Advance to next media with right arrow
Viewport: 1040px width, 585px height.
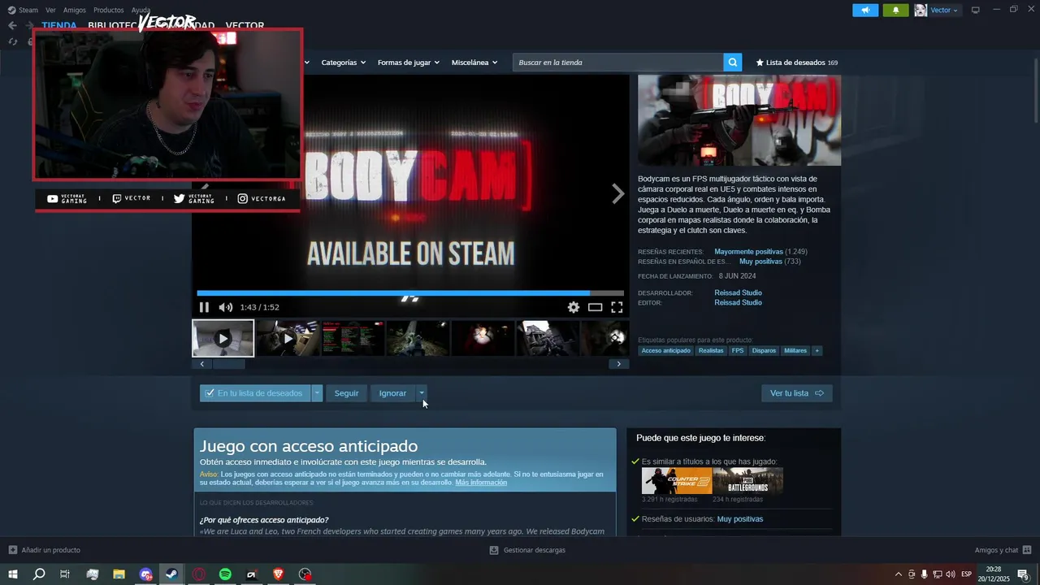[617, 193]
